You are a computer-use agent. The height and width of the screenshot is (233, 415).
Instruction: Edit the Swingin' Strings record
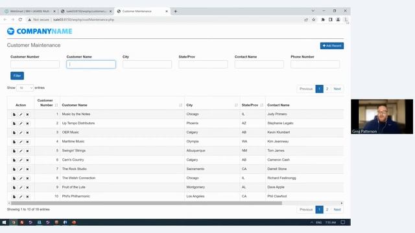tap(21, 151)
